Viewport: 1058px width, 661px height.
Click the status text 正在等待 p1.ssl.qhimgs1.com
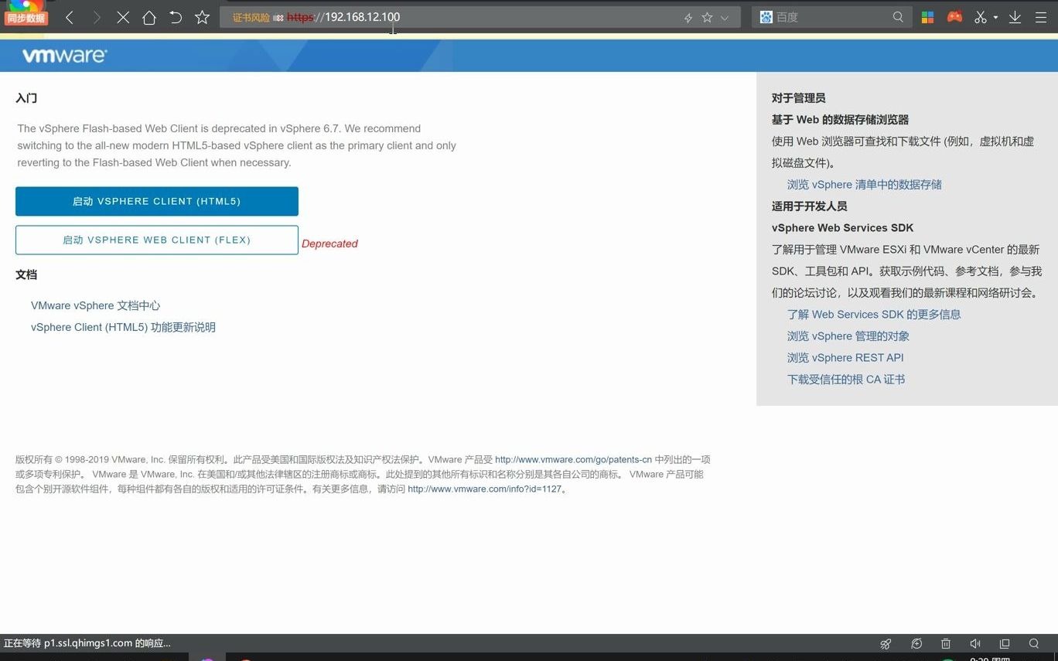click(87, 643)
